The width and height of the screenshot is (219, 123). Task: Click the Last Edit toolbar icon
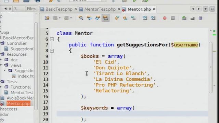[x=47, y=18]
